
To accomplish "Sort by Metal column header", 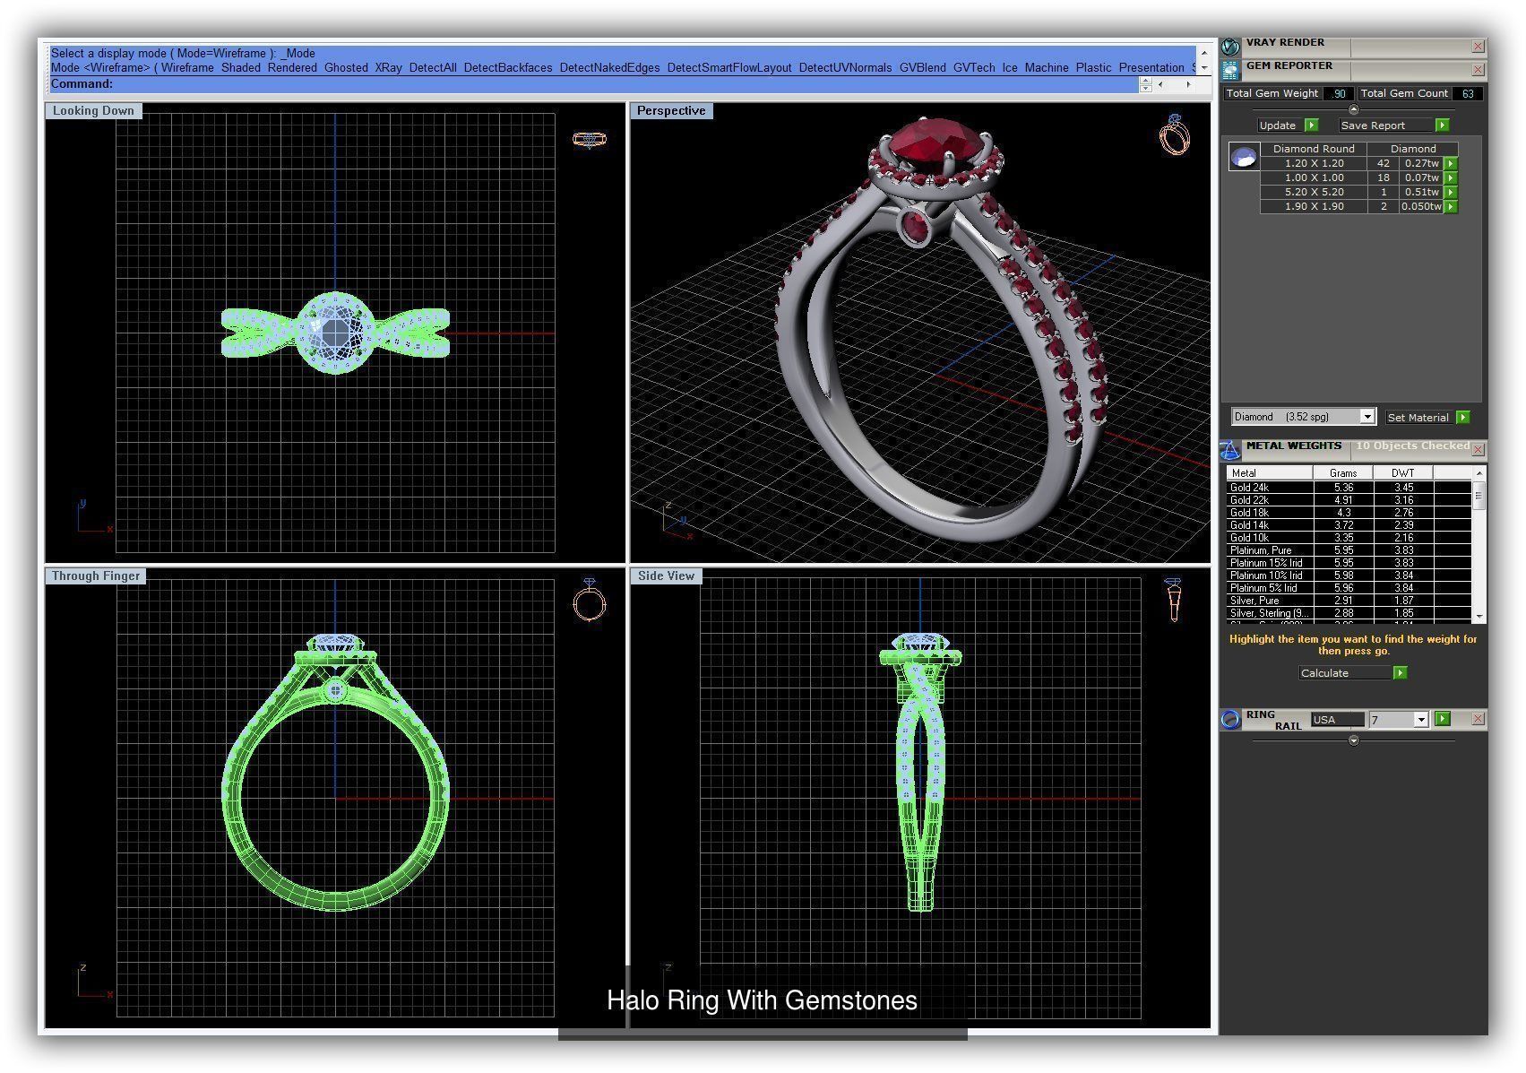I will 1270,473.
